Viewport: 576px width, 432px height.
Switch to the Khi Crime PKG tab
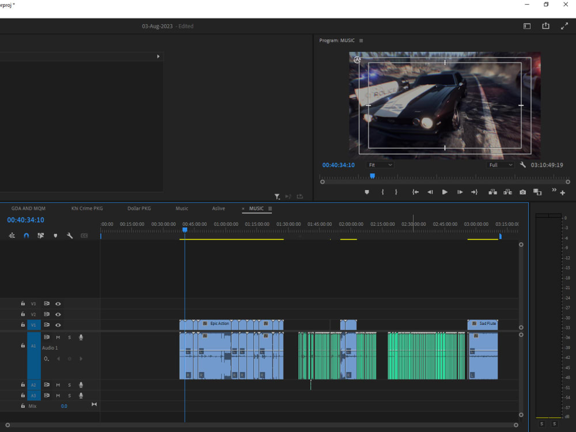pos(87,209)
